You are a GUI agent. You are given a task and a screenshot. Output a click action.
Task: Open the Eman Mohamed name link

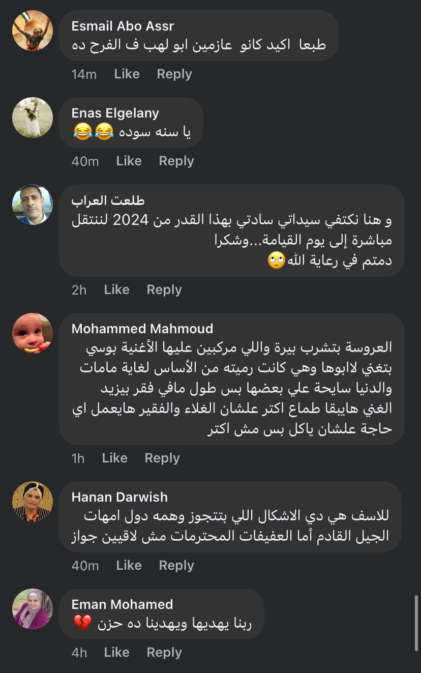click(x=122, y=604)
